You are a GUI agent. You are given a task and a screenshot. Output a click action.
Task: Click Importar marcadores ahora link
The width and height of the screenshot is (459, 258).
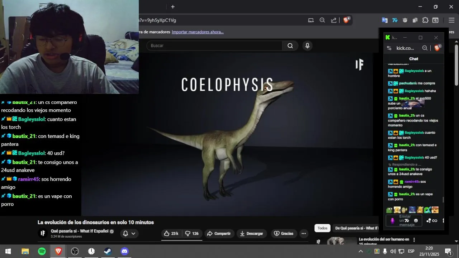click(x=198, y=32)
